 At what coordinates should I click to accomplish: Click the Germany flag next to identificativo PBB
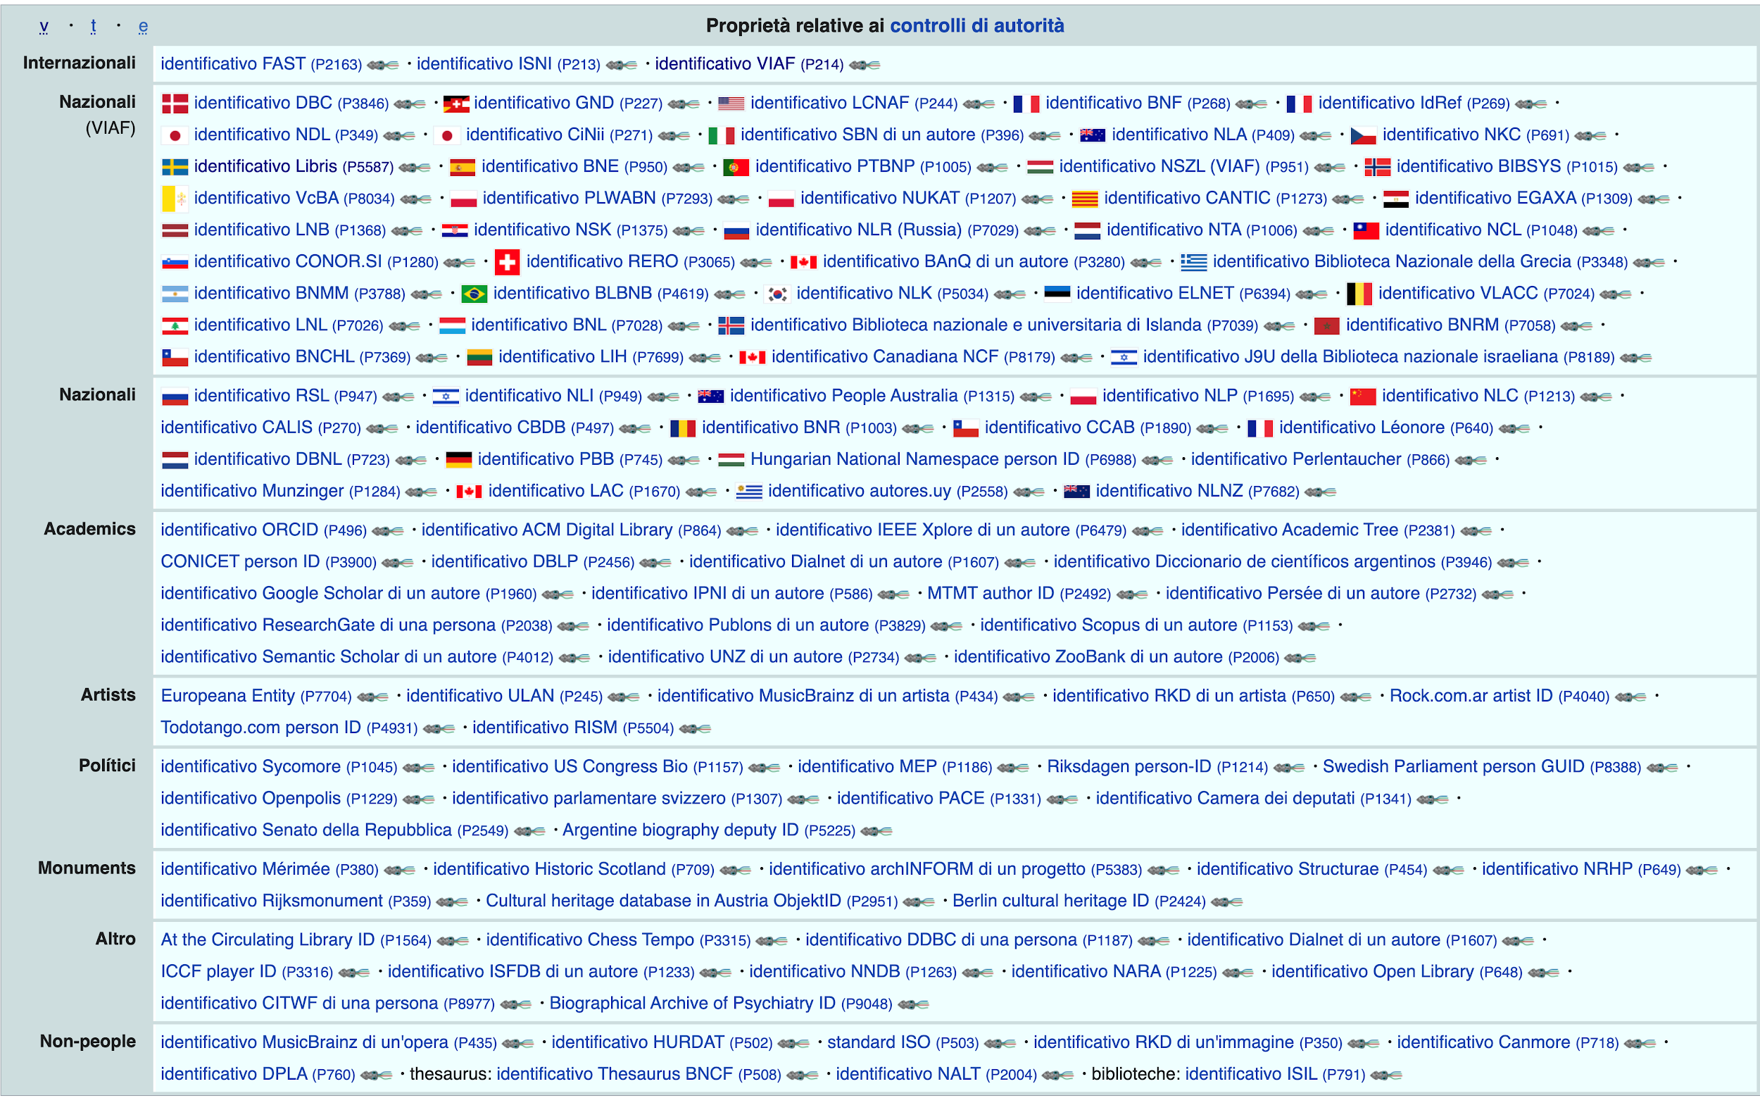tap(458, 460)
